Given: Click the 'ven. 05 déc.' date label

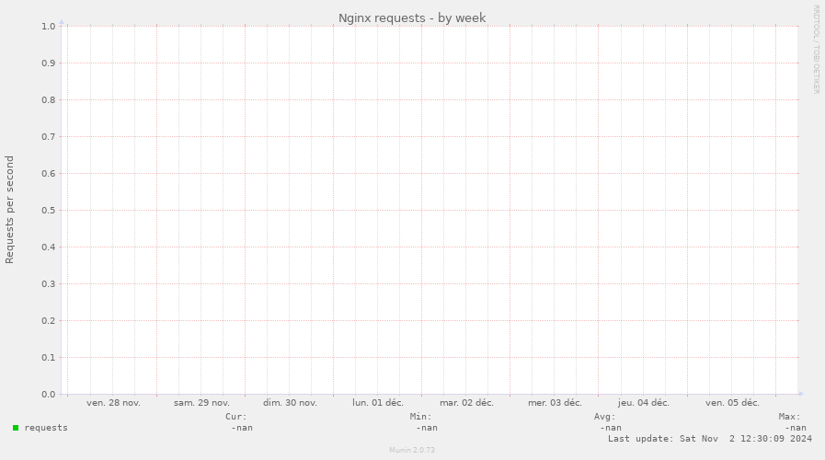Looking at the screenshot, I should coord(732,403).
